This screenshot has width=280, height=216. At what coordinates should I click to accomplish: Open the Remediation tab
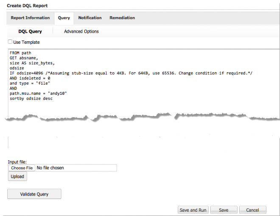coord(122,18)
